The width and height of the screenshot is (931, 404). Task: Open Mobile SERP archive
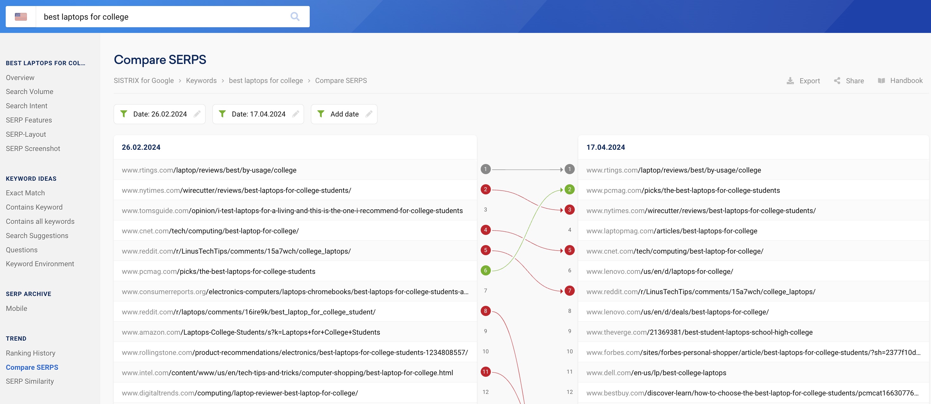coord(16,309)
